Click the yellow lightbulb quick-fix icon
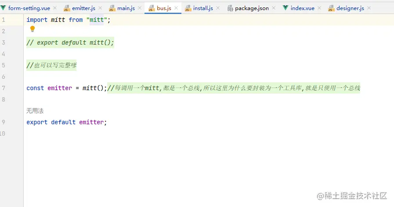The image size is (394, 207). point(33,29)
